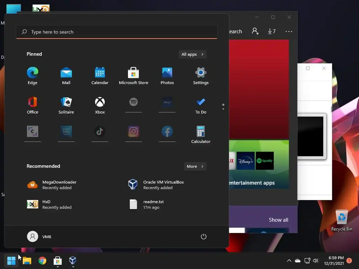The height and width of the screenshot is (269, 359).
Task: Click the pinned Instagram icon
Action: (134, 131)
